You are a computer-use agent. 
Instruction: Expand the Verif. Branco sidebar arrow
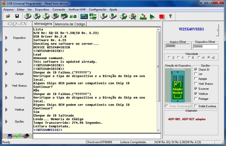pos(6,86)
